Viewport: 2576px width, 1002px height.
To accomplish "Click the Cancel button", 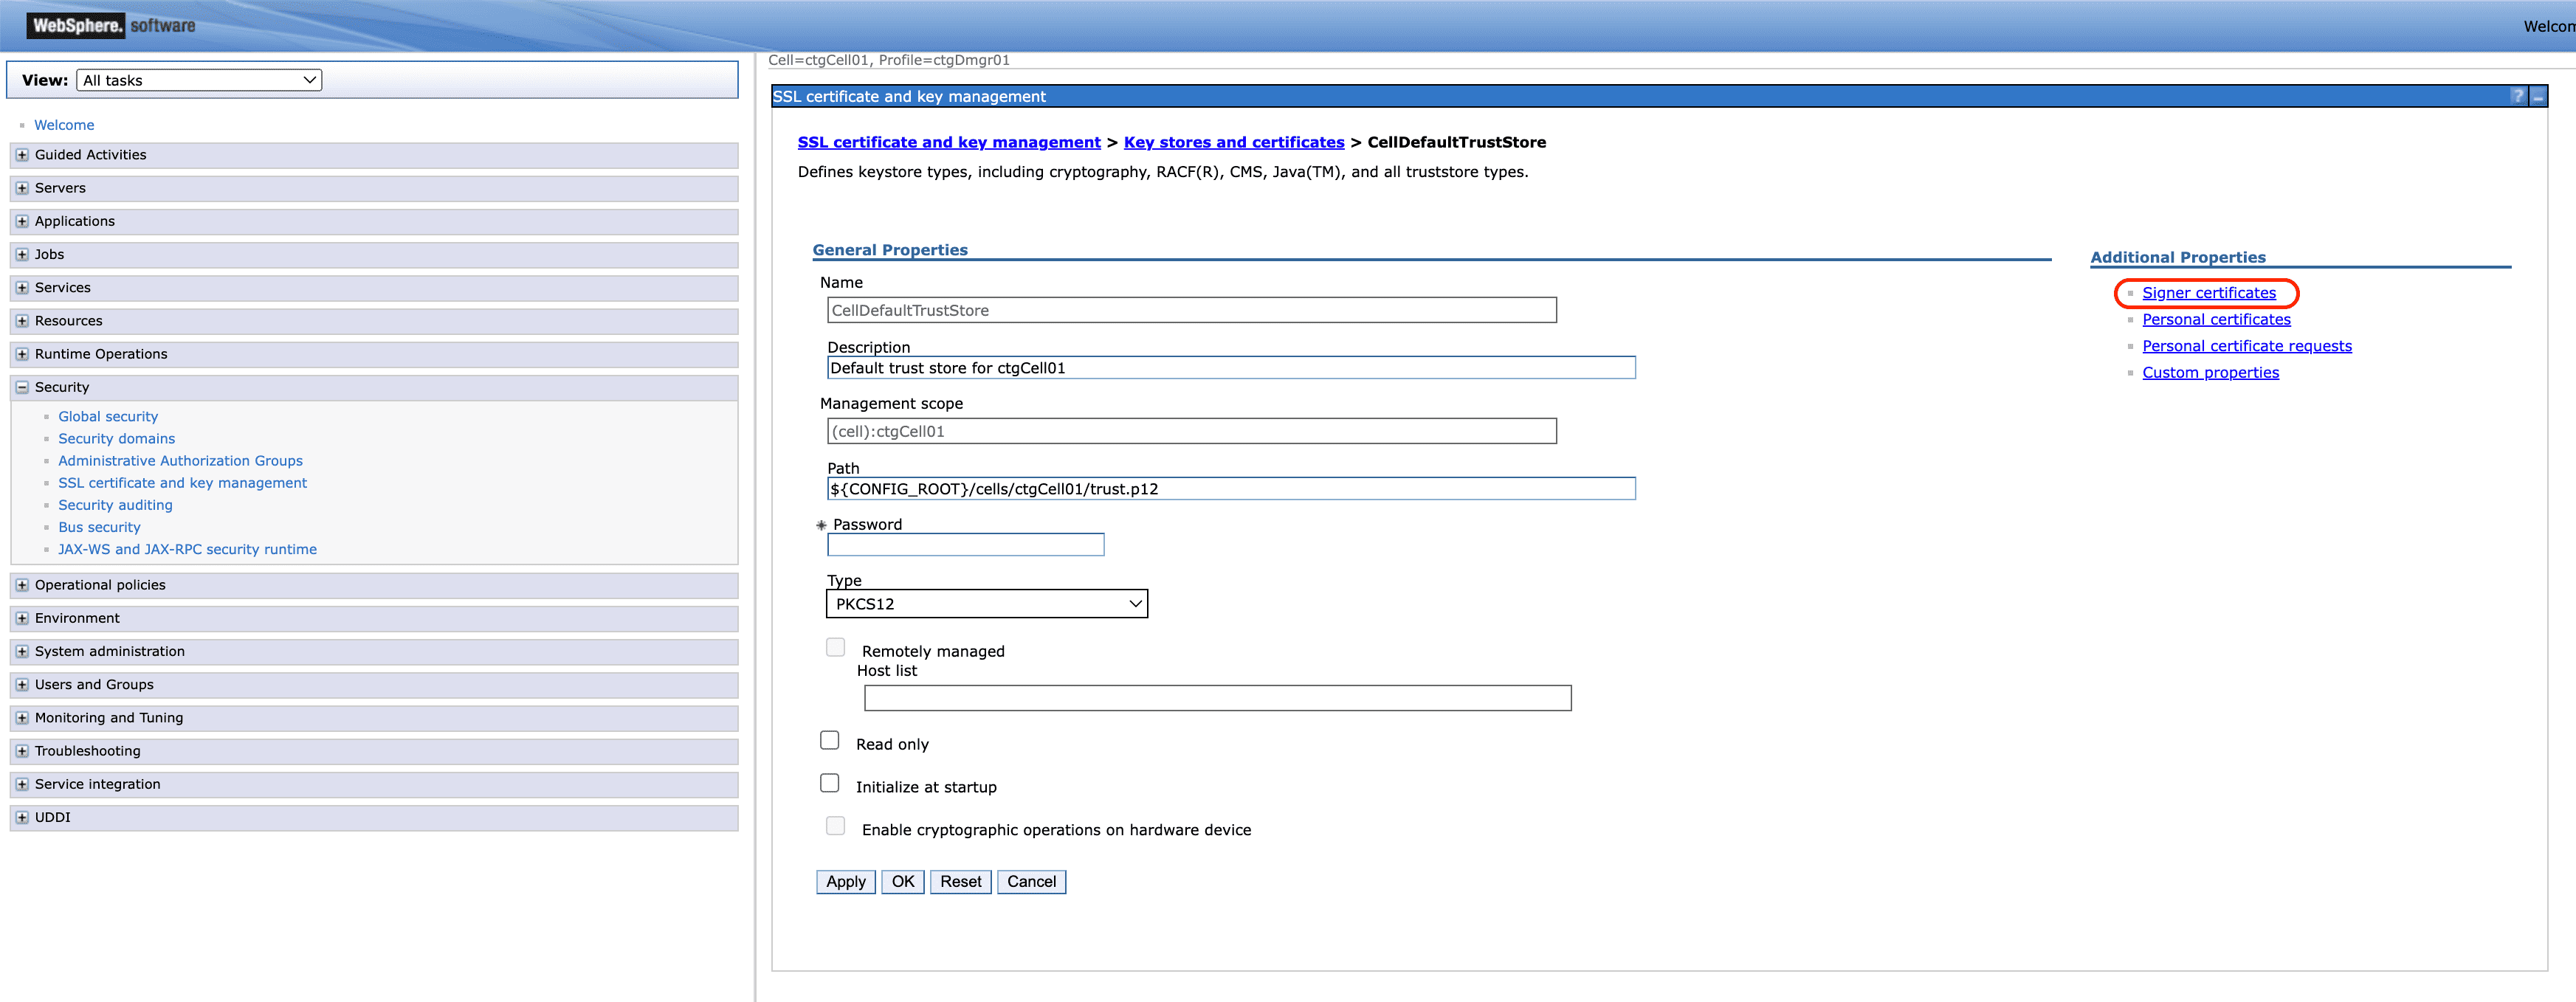I will [1031, 882].
